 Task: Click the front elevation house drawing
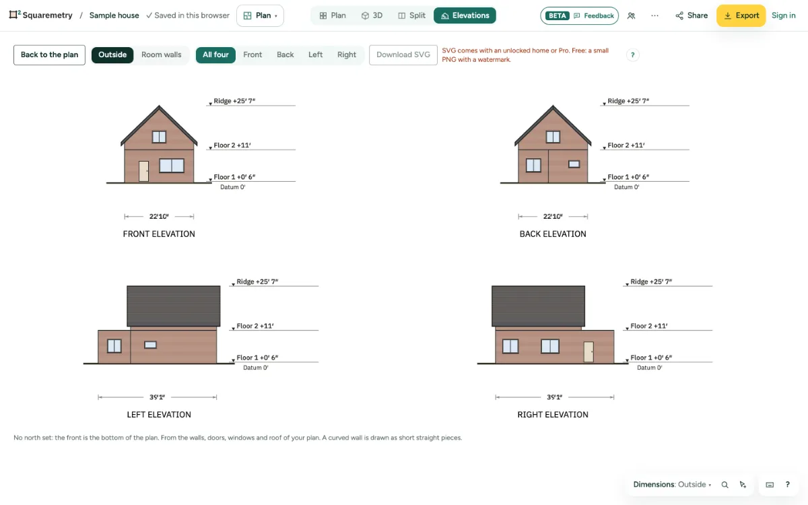click(159, 144)
